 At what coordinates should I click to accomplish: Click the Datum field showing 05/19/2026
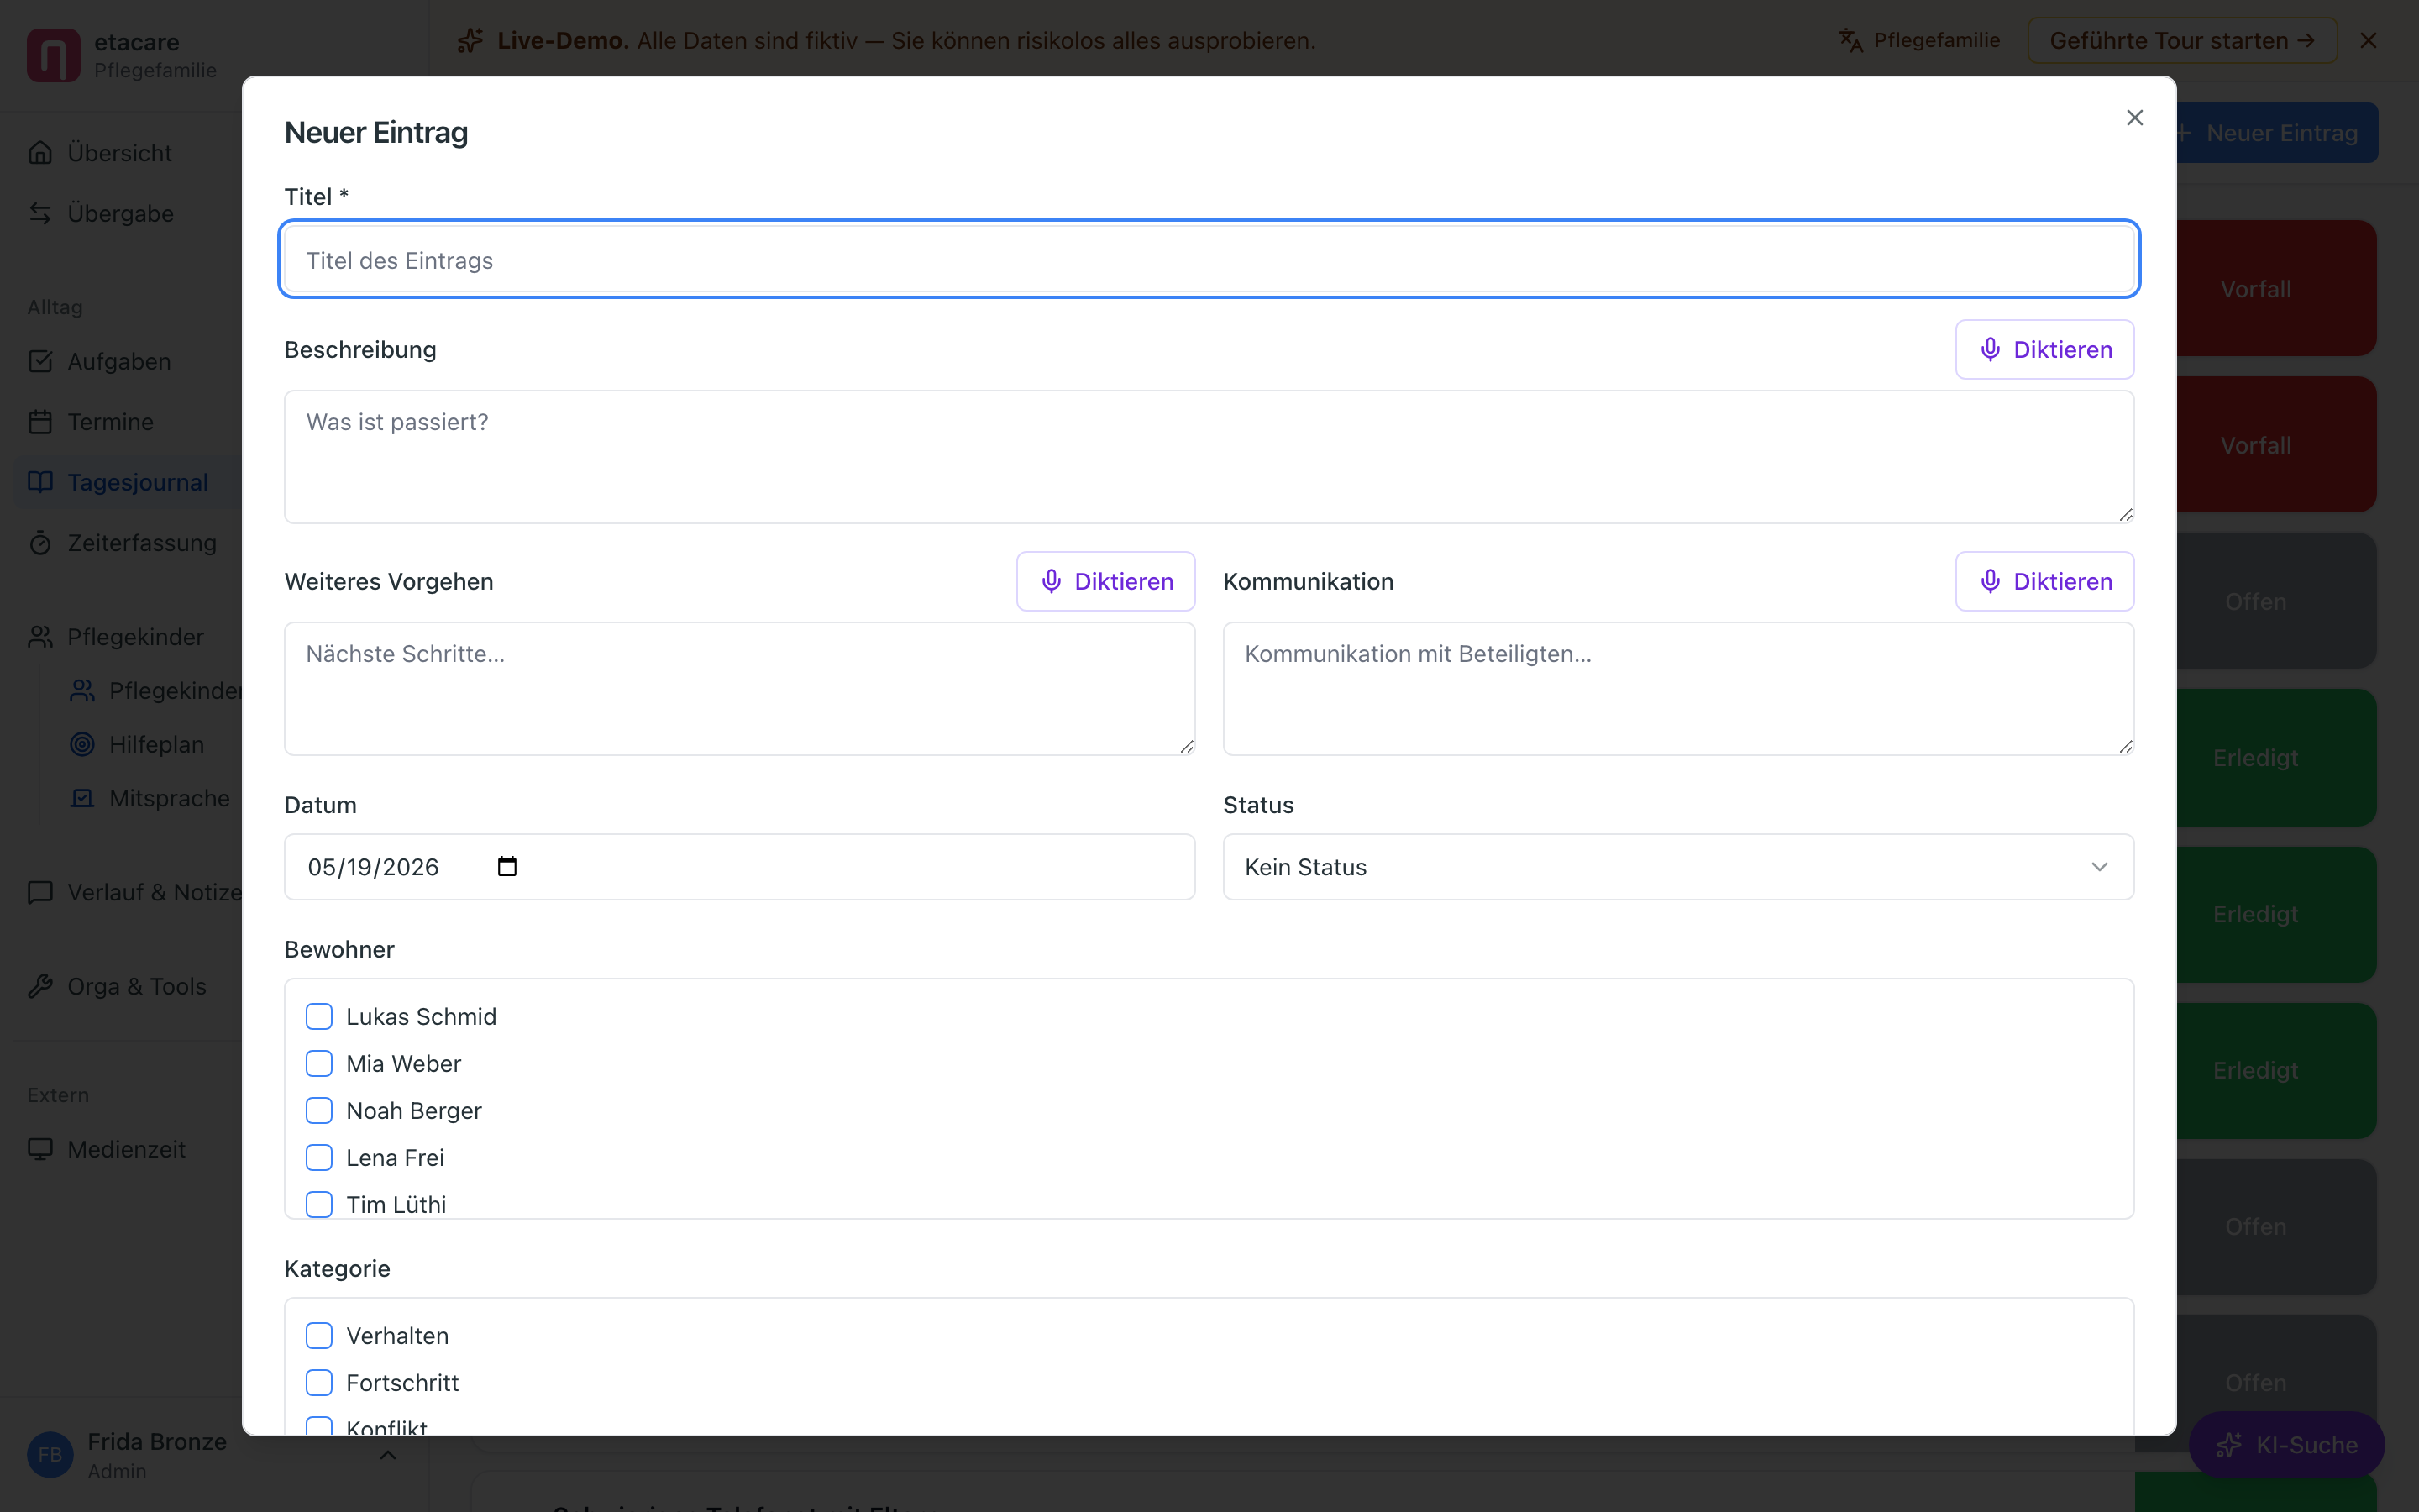pos(740,867)
